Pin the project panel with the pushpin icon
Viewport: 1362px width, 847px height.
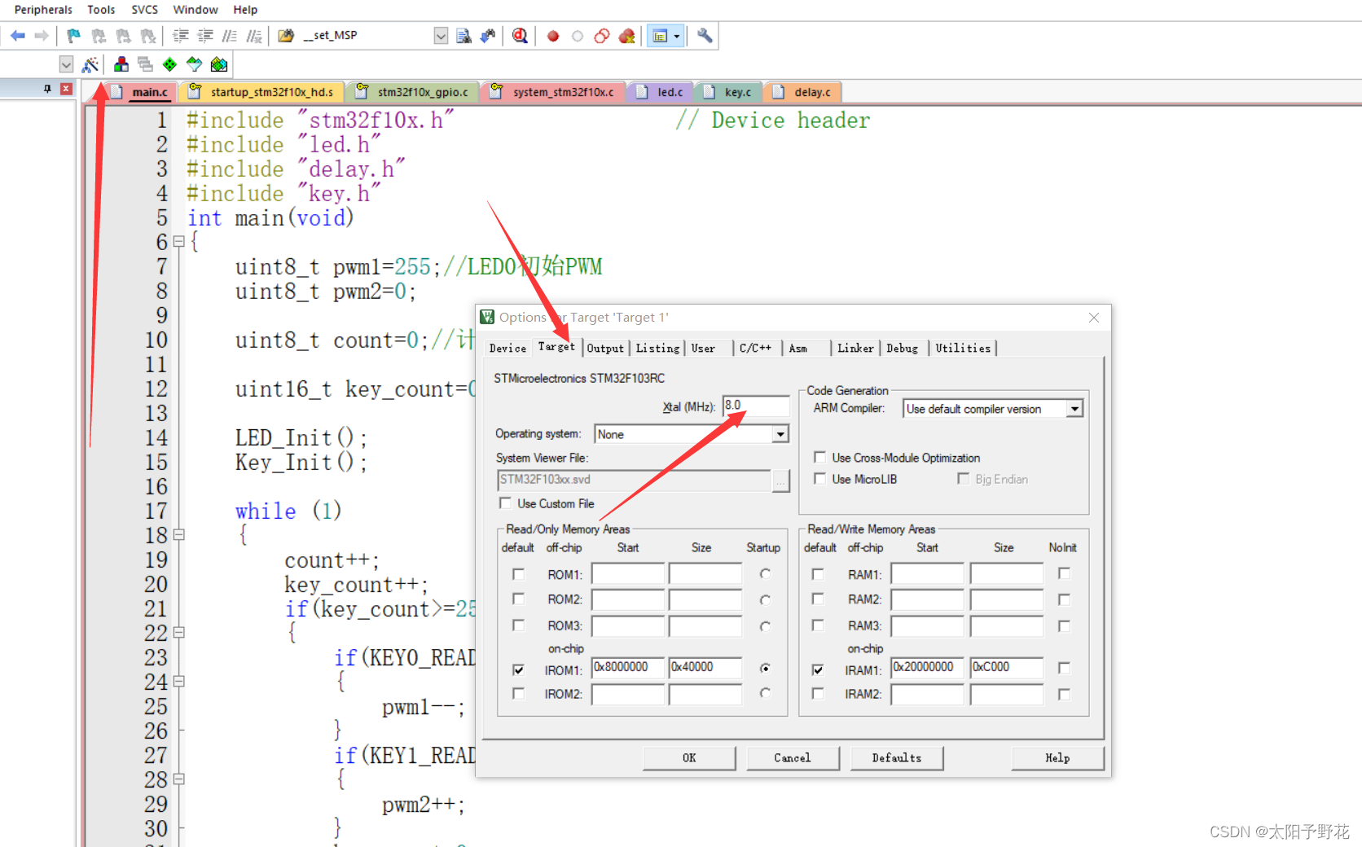tap(47, 89)
